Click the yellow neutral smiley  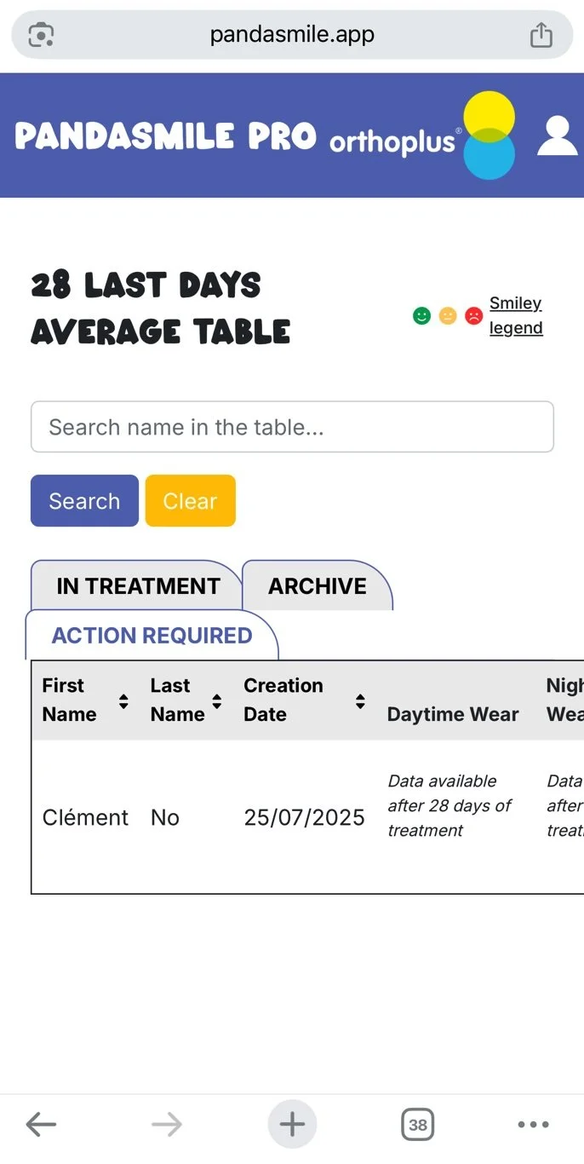coord(448,316)
